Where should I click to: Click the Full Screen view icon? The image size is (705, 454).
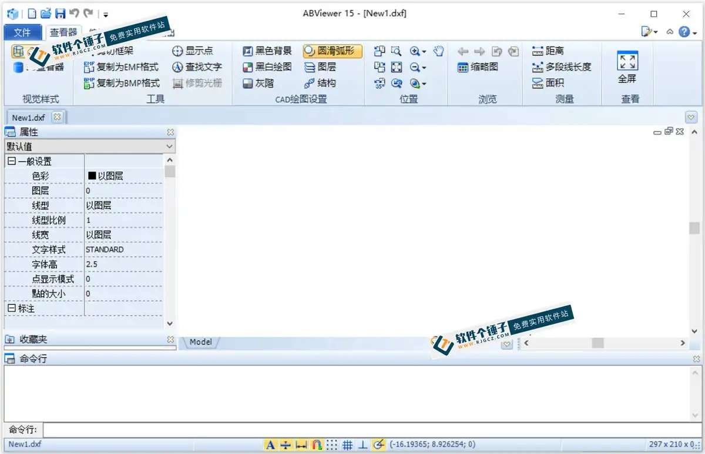click(x=627, y=61)
